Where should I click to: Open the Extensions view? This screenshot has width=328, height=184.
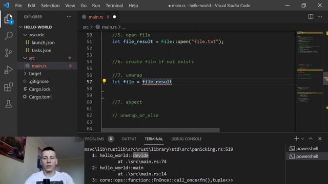pyautogui.click(x=8, y=87)
